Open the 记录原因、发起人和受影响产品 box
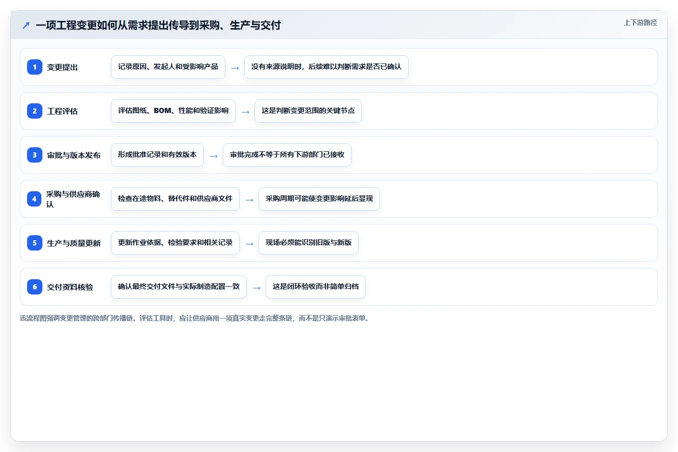 [x=168, y=67]
